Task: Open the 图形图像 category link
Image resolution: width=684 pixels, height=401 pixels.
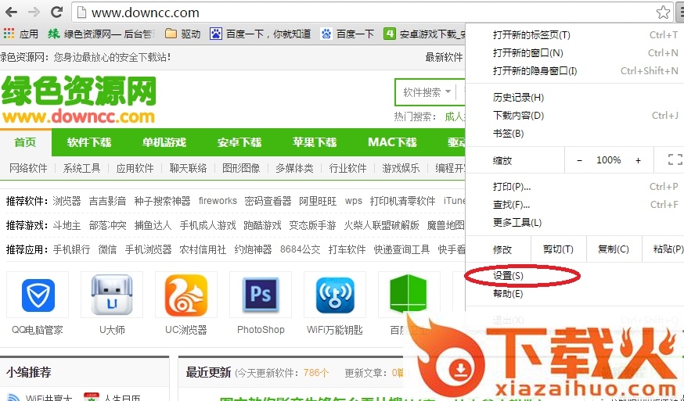Action: pos(241,168)
